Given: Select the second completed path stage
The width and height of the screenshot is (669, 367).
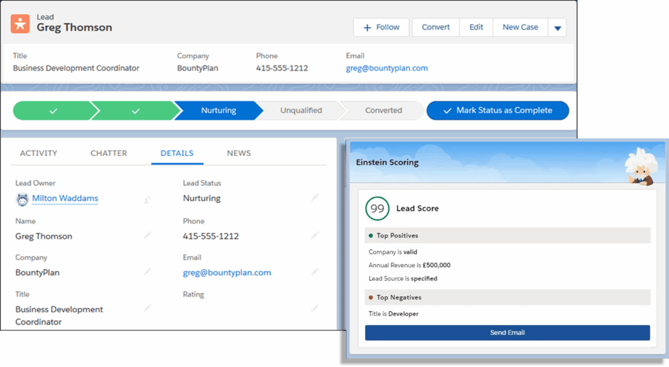Looking at the screenshot, I should coord(135,111).
